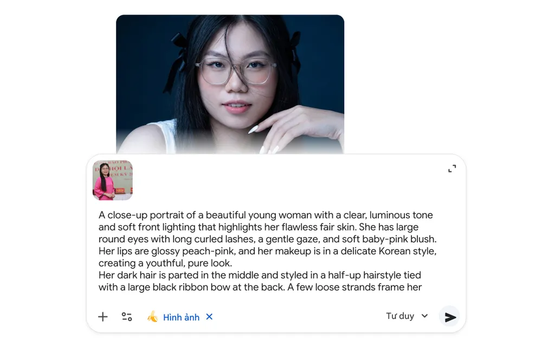Click the white fingernails in the portrait

click(254, 130)
